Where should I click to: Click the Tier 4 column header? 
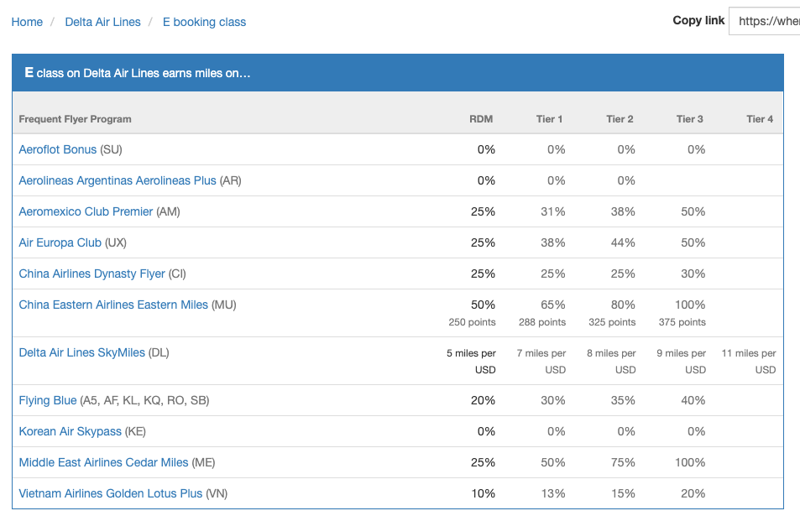coord(760,119)
